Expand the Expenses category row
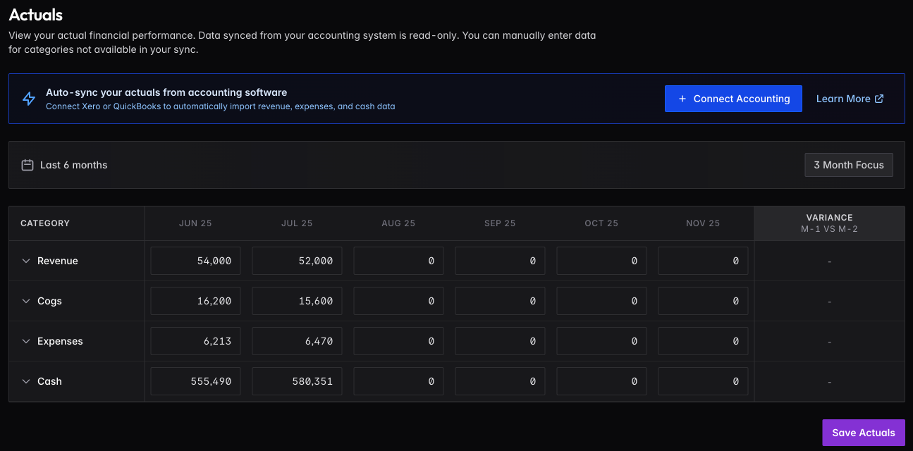Viewport: 913px width, 451px height. (26, 341)
